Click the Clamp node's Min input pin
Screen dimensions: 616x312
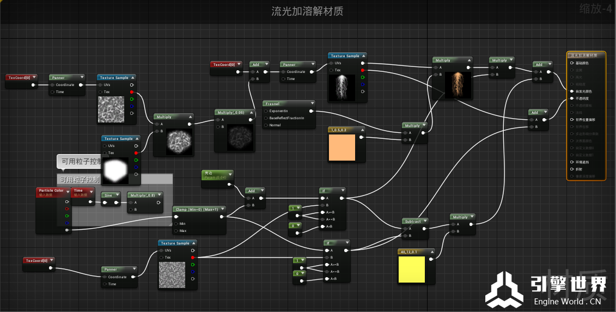[x=176, y=224]
